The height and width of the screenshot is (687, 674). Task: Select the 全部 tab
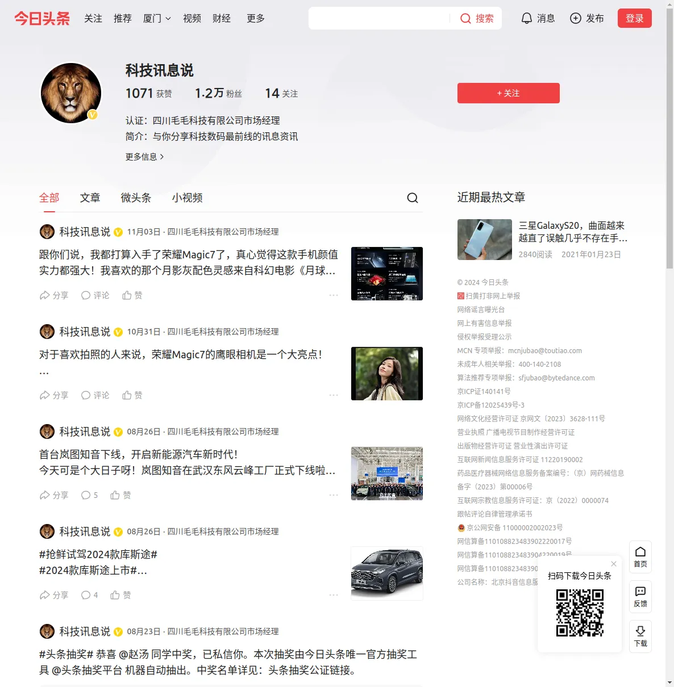pyautogui.click(x=49, y=198)
